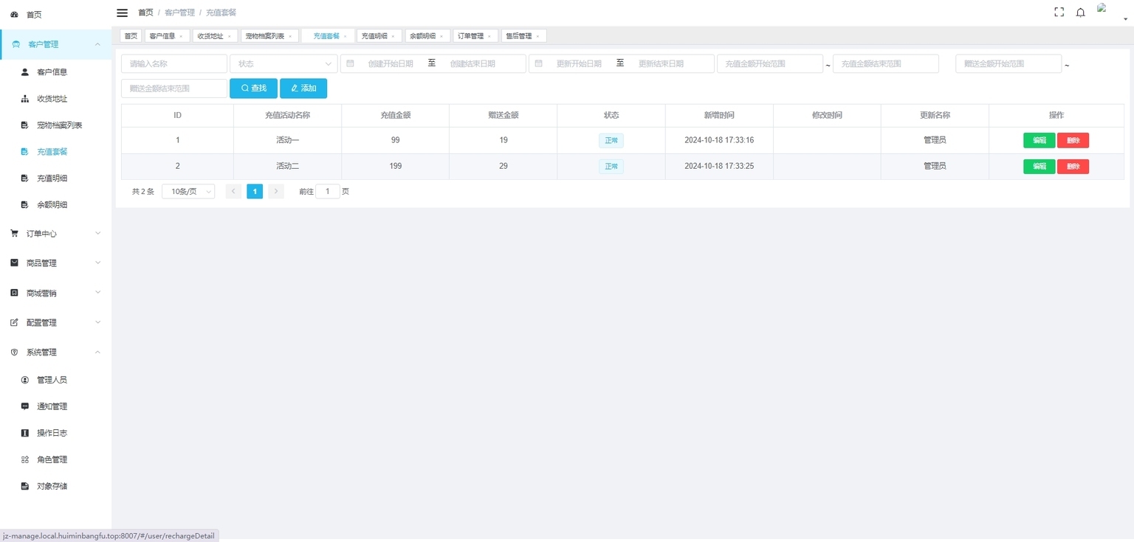Click the 首页 breadcrumb link
The width and height of the screenshot is (1134, 542).
pos(145,13)
